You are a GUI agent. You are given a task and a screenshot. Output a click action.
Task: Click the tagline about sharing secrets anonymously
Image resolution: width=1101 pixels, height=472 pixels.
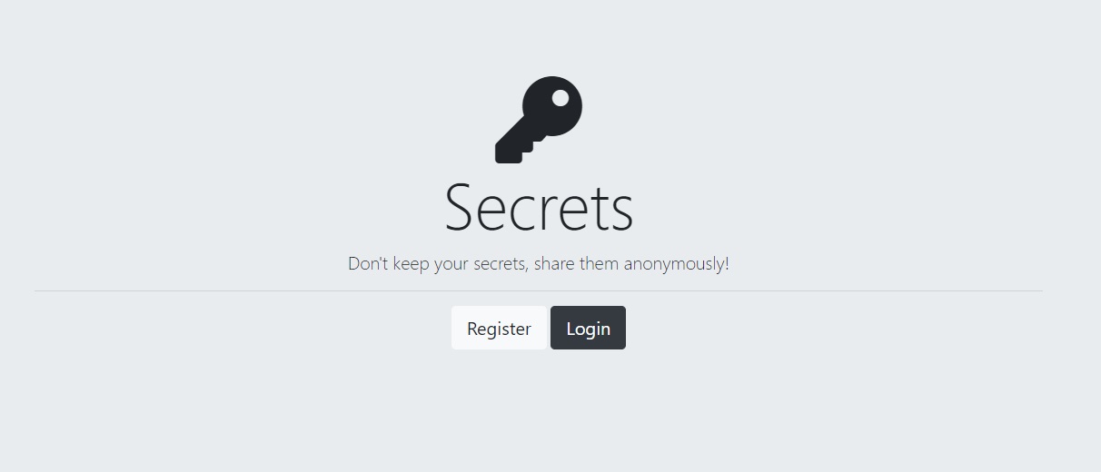click(539, 264)
